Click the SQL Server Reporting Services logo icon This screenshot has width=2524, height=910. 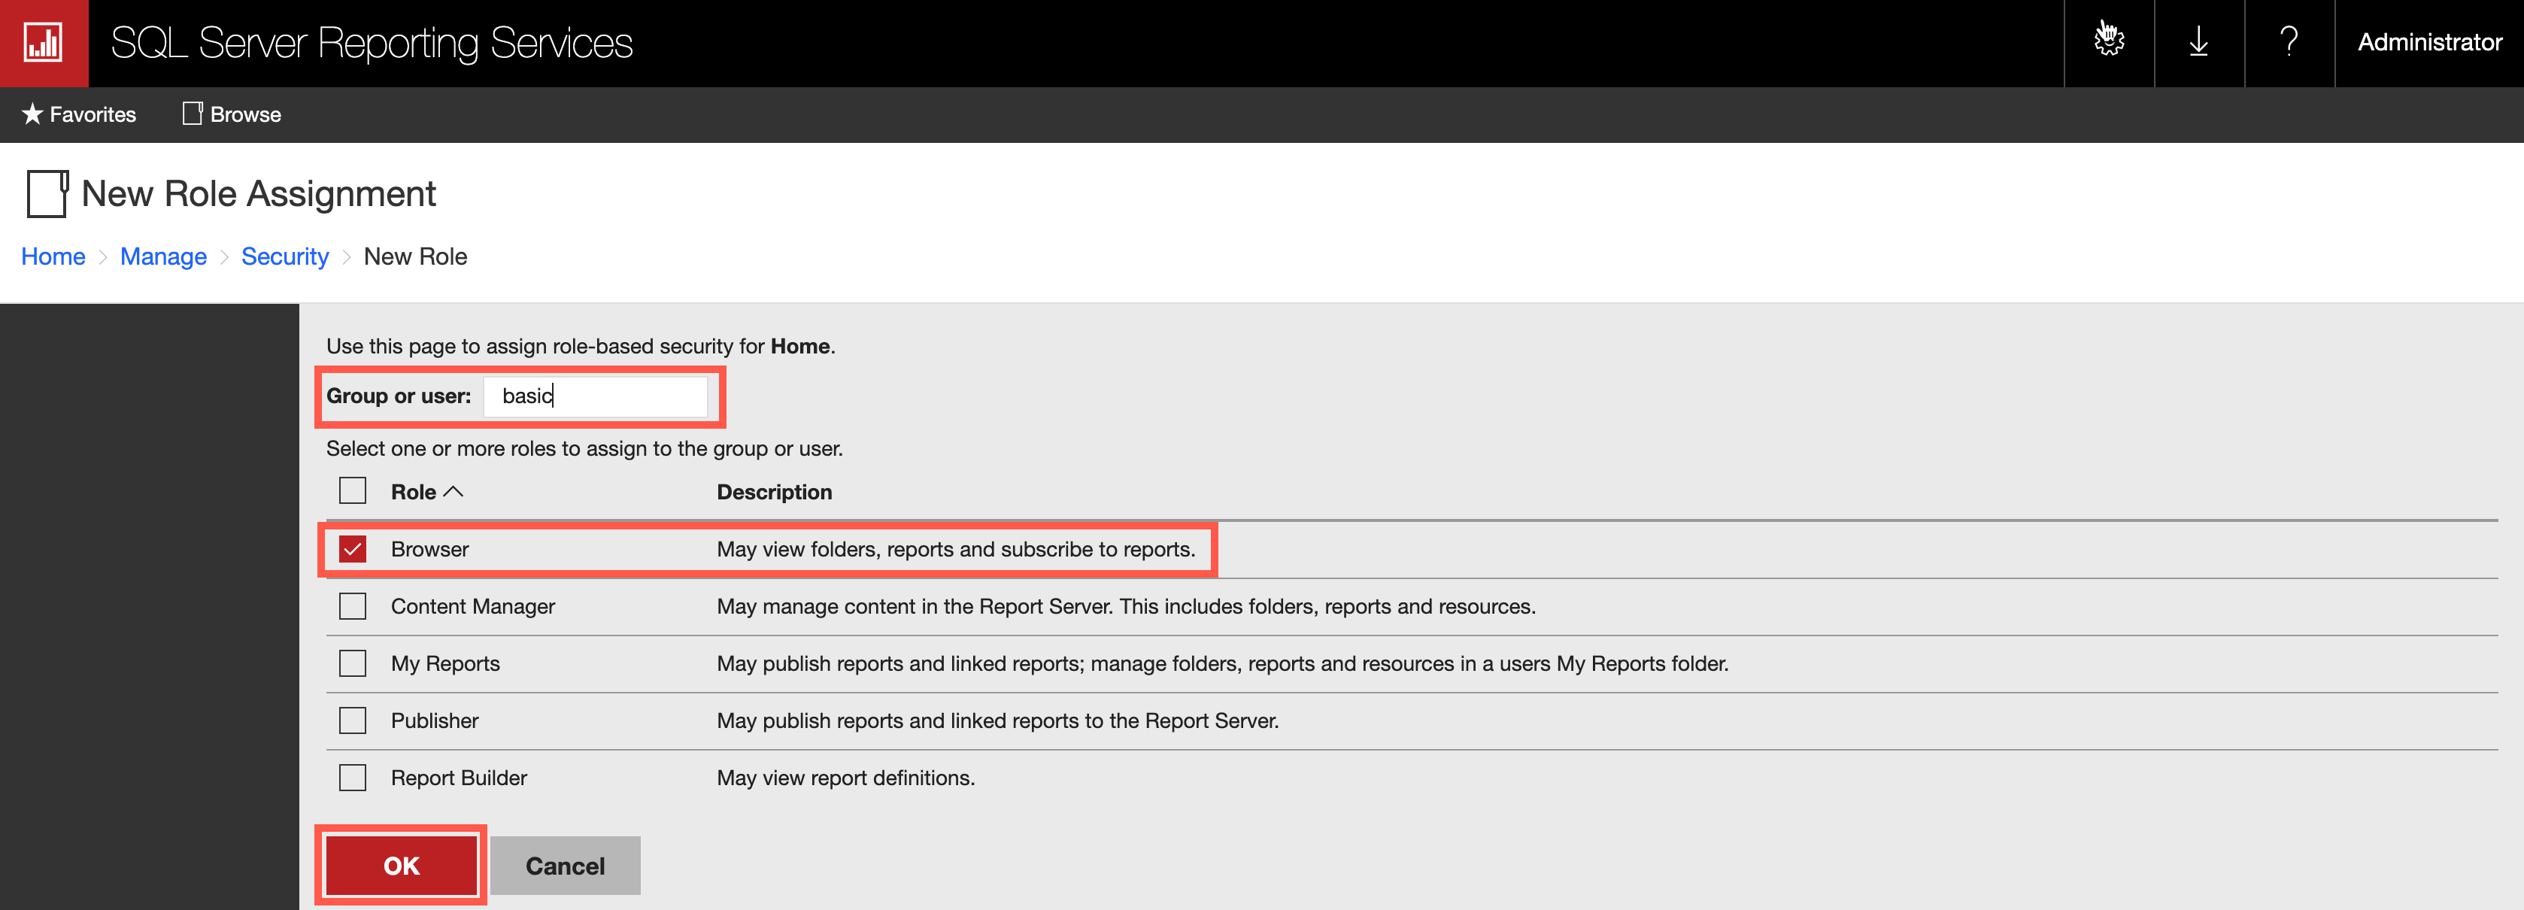(43, 43)
